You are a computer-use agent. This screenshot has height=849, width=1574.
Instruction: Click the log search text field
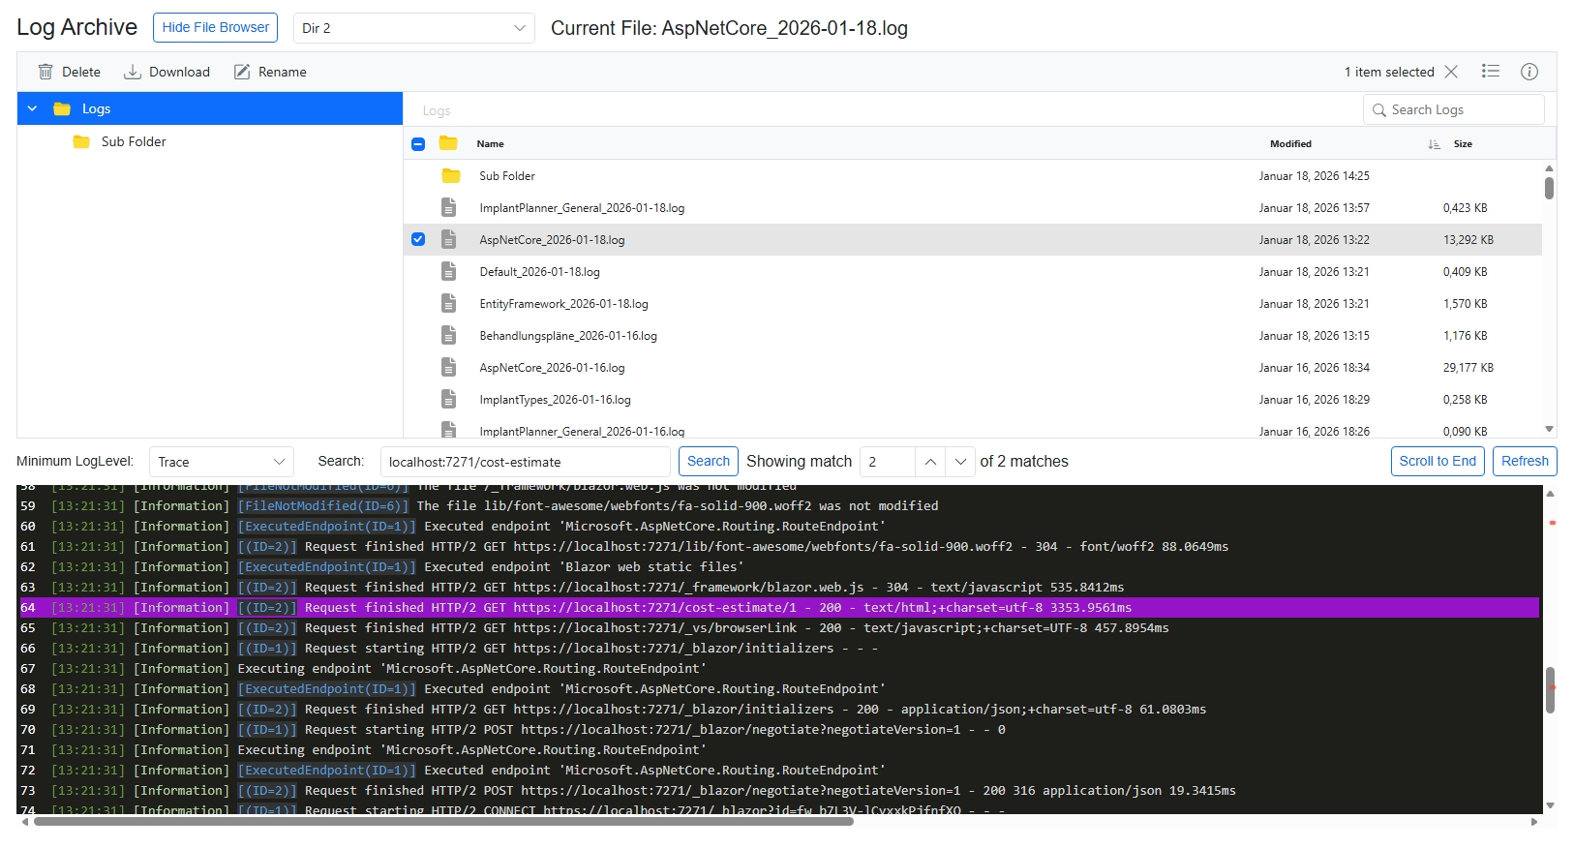[x=526, y=462]
